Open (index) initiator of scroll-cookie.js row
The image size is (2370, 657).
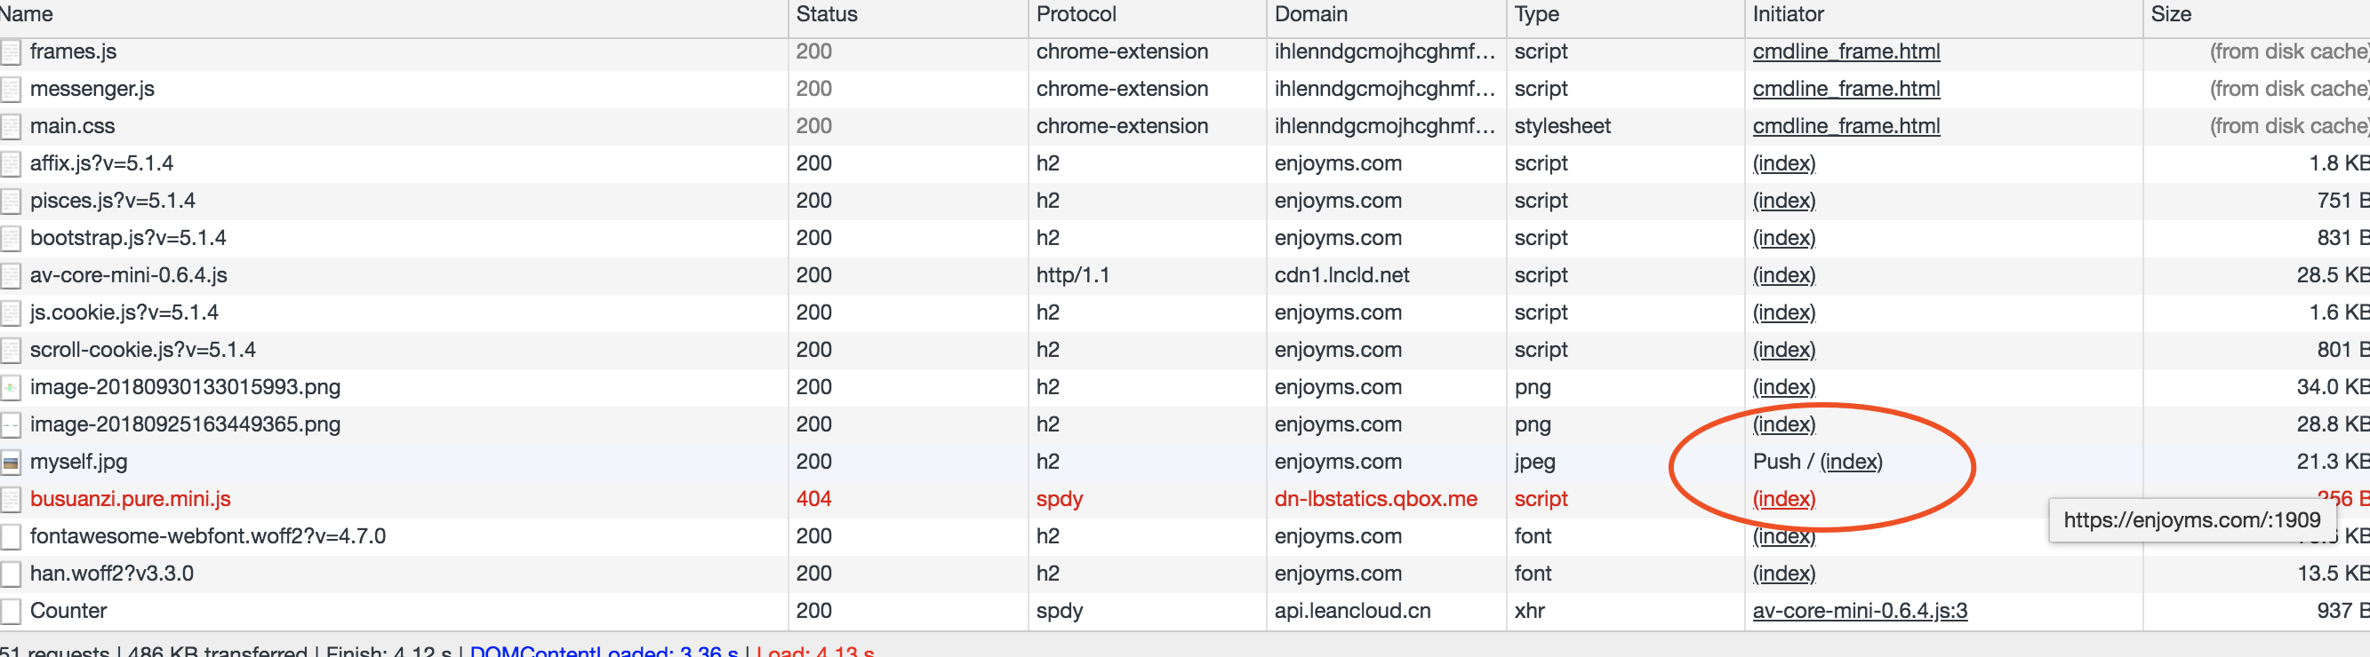[1784, 350]
